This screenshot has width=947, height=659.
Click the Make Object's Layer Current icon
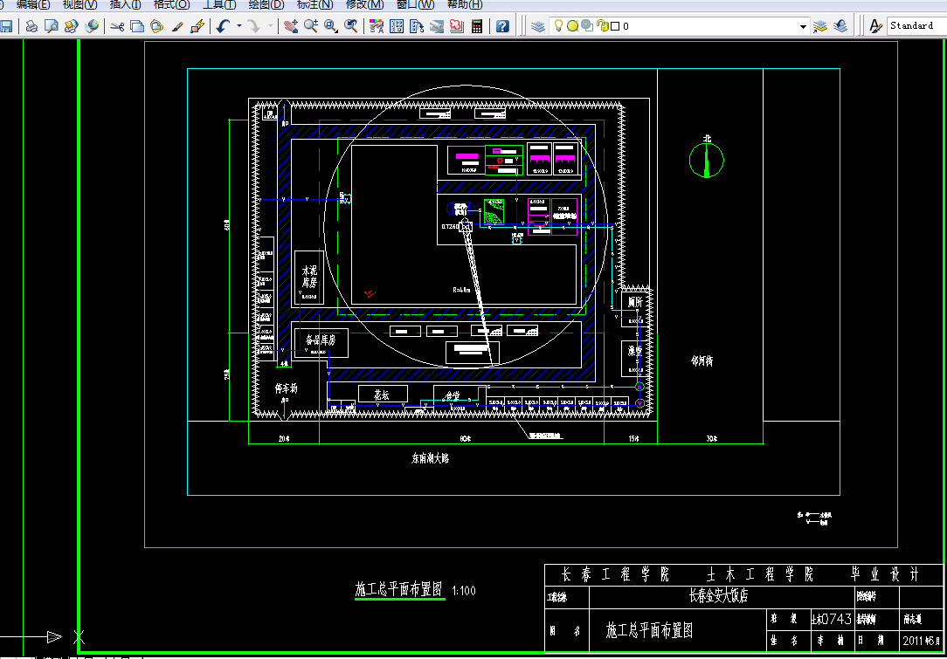(x=820, y=26)
